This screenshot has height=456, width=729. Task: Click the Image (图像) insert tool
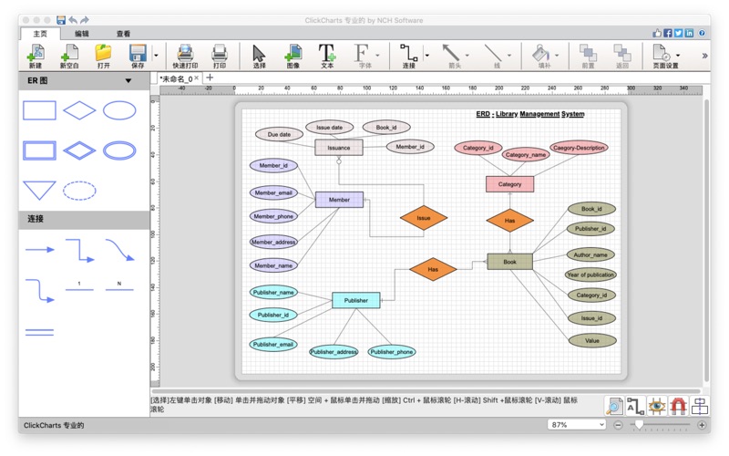[293, 56]
